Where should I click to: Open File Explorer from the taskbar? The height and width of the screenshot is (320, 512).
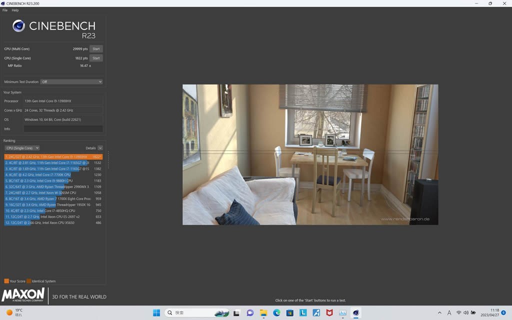click(263, 313)
